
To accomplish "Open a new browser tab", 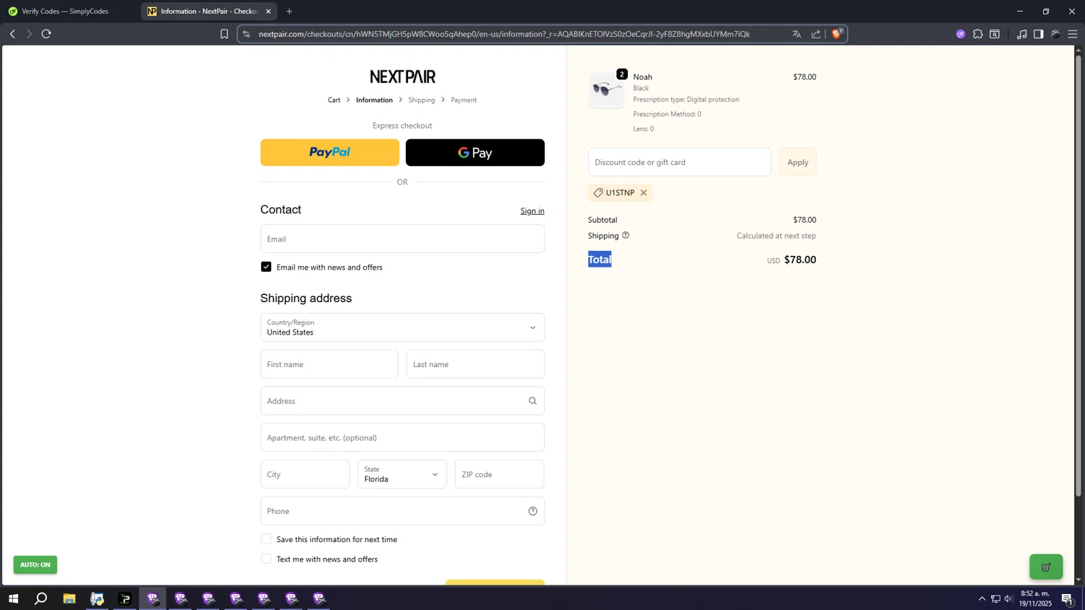I will click(x=289, y=12).
